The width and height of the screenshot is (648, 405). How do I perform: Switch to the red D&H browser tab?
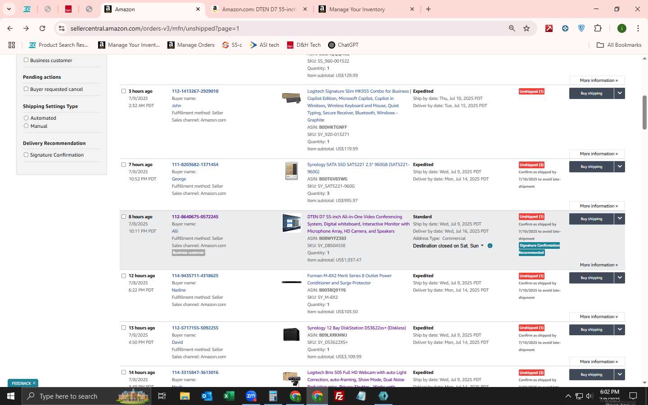[68, 9]
